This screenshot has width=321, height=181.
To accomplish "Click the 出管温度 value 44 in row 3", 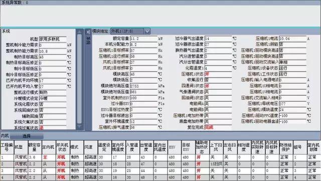I will coord(146,170).
